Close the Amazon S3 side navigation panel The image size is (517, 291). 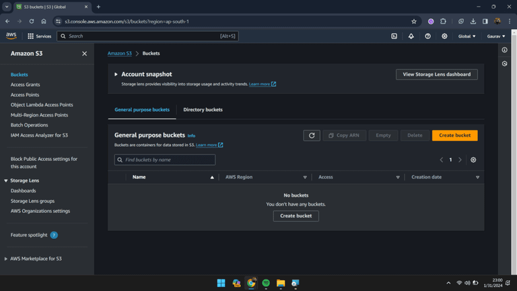tap(84, 53)
